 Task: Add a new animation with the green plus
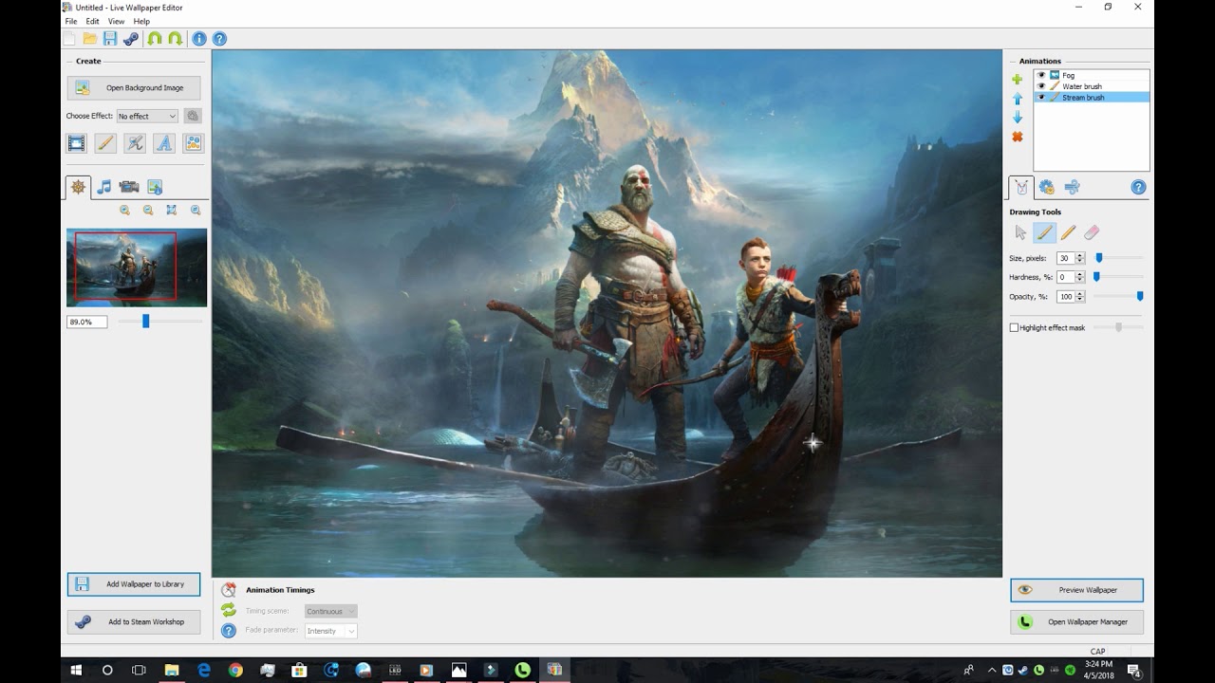click(1018, 80)
